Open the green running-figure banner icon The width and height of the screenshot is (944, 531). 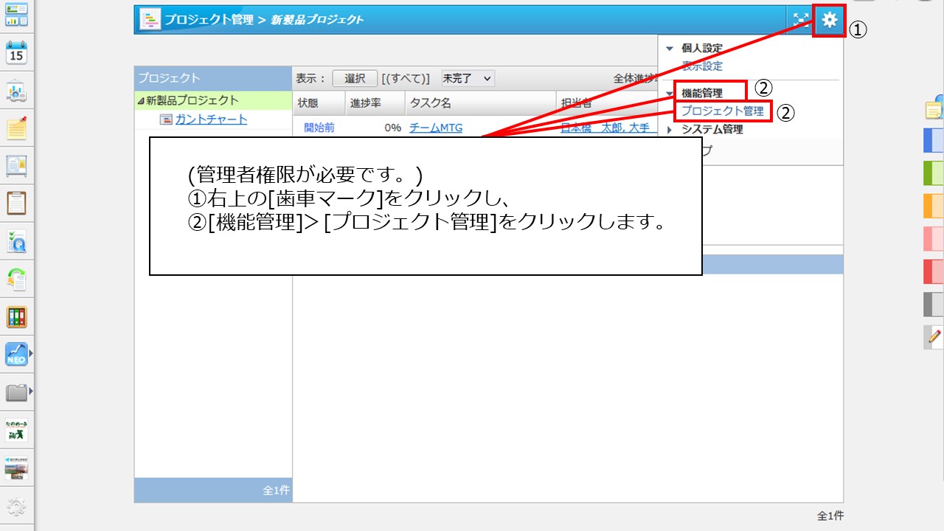(16, 431)
